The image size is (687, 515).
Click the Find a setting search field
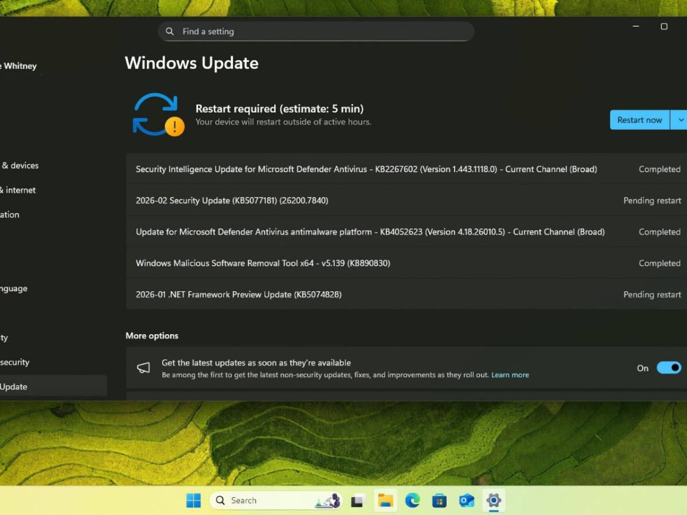coord(321,31)
